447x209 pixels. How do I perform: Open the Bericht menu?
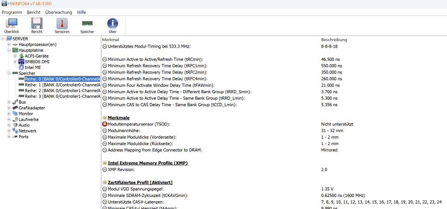point(34,12)
